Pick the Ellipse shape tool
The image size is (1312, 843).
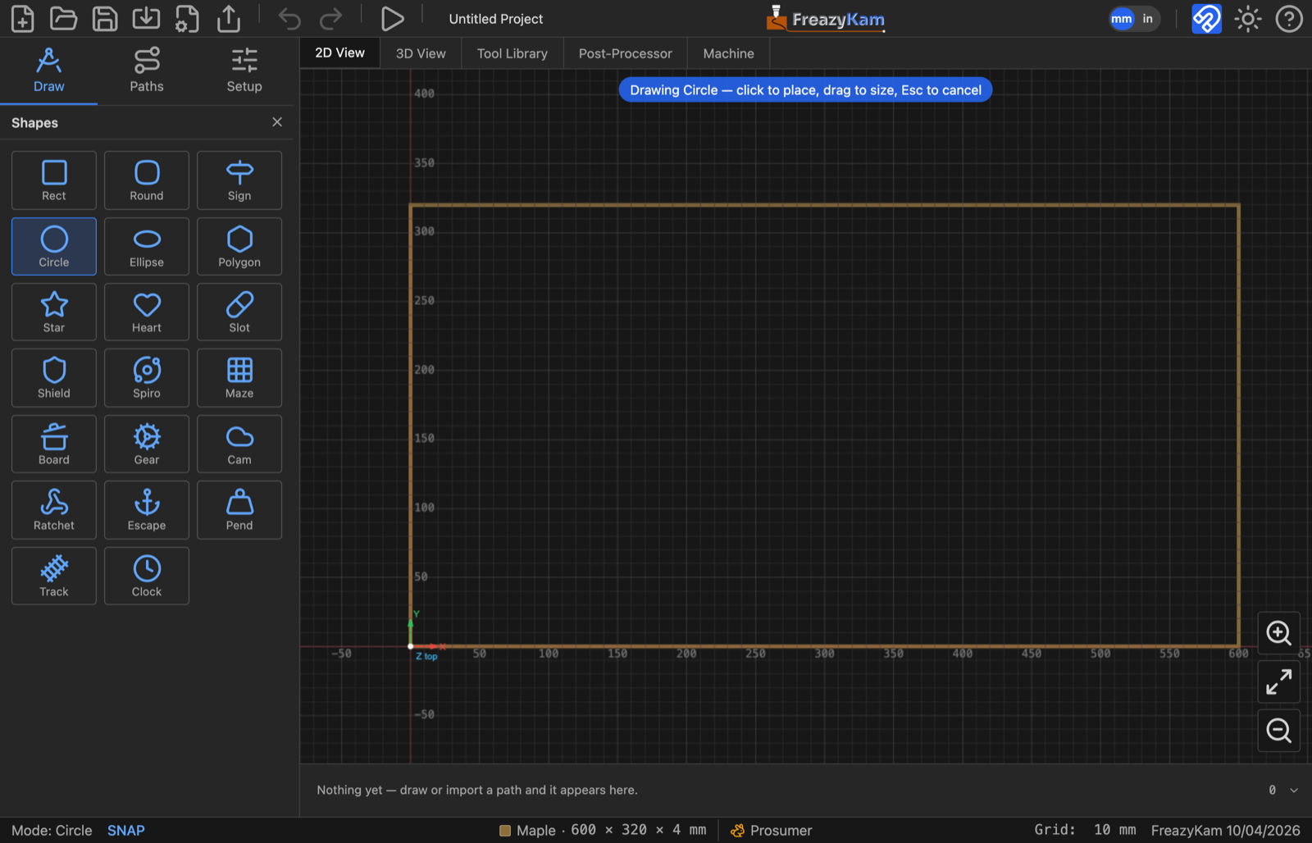coord(147,247)
